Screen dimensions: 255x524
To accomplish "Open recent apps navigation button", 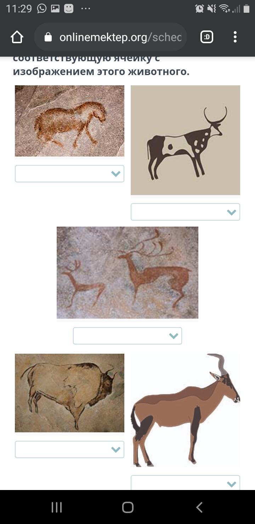I will click(57, 507).
